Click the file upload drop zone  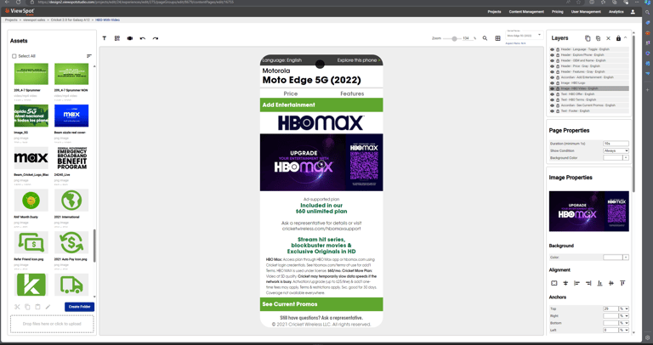52,324
